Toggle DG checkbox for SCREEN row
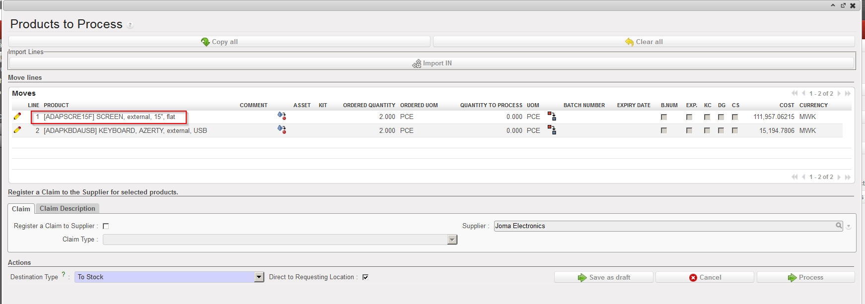This screenshot has width=865, height=304. [721, 117]
